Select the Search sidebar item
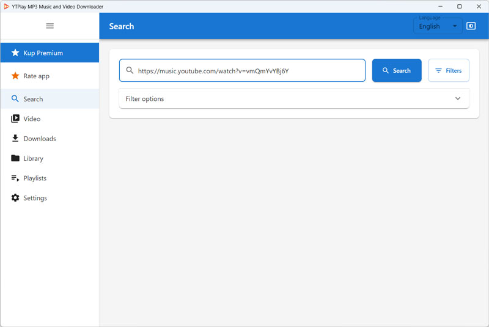The image size is (489, 327). (50, 99)
